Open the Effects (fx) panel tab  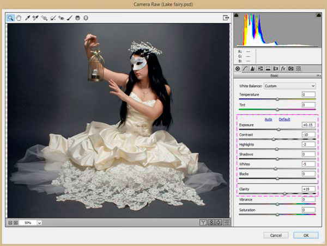pos(283,68)
